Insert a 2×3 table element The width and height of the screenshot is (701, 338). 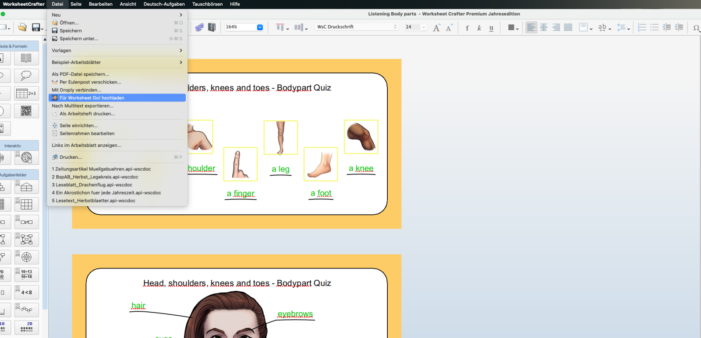pos(26,94)
